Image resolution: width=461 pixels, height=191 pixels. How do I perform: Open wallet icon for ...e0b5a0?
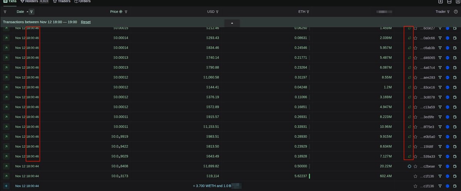click(x=455, y=137)
